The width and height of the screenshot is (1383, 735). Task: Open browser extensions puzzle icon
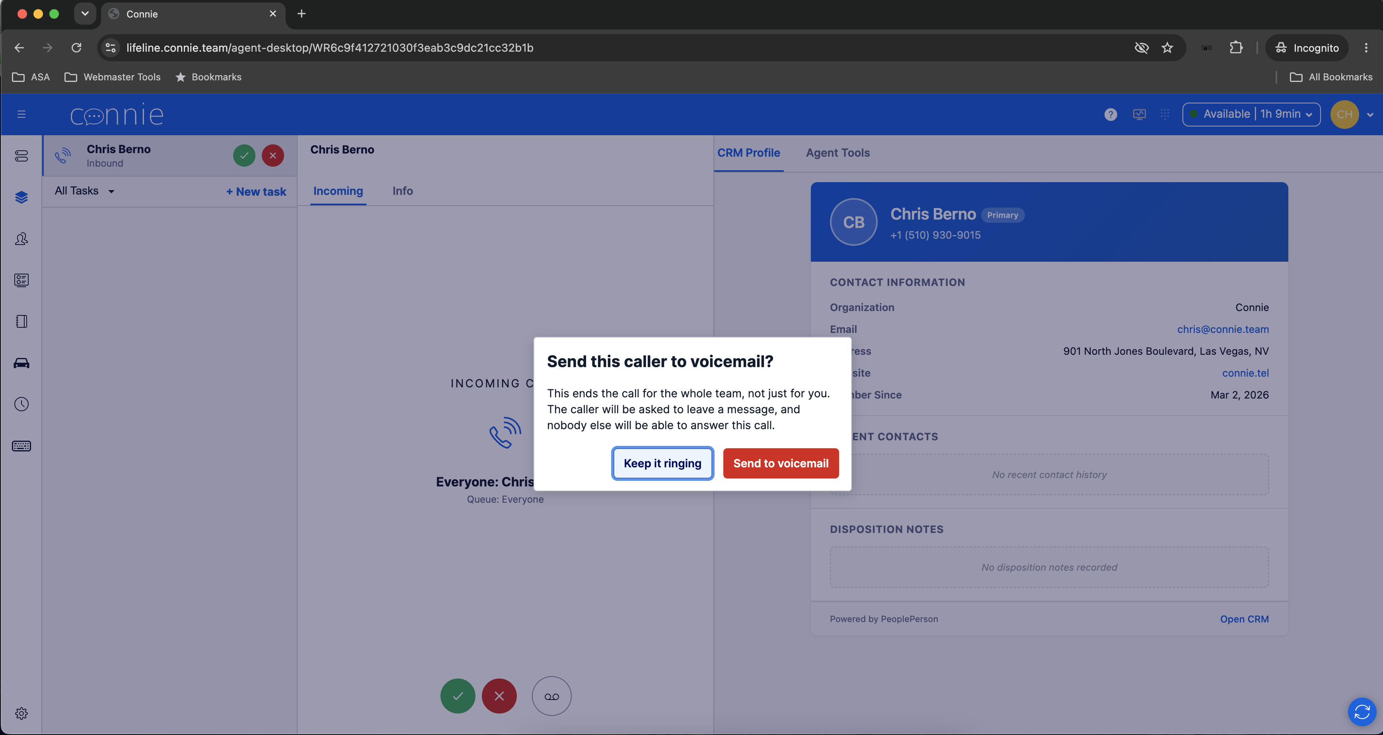click(x=1236, y=48)
